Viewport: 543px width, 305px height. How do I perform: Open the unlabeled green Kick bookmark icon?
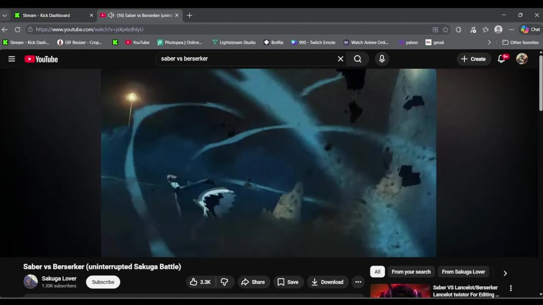[115, 42]
